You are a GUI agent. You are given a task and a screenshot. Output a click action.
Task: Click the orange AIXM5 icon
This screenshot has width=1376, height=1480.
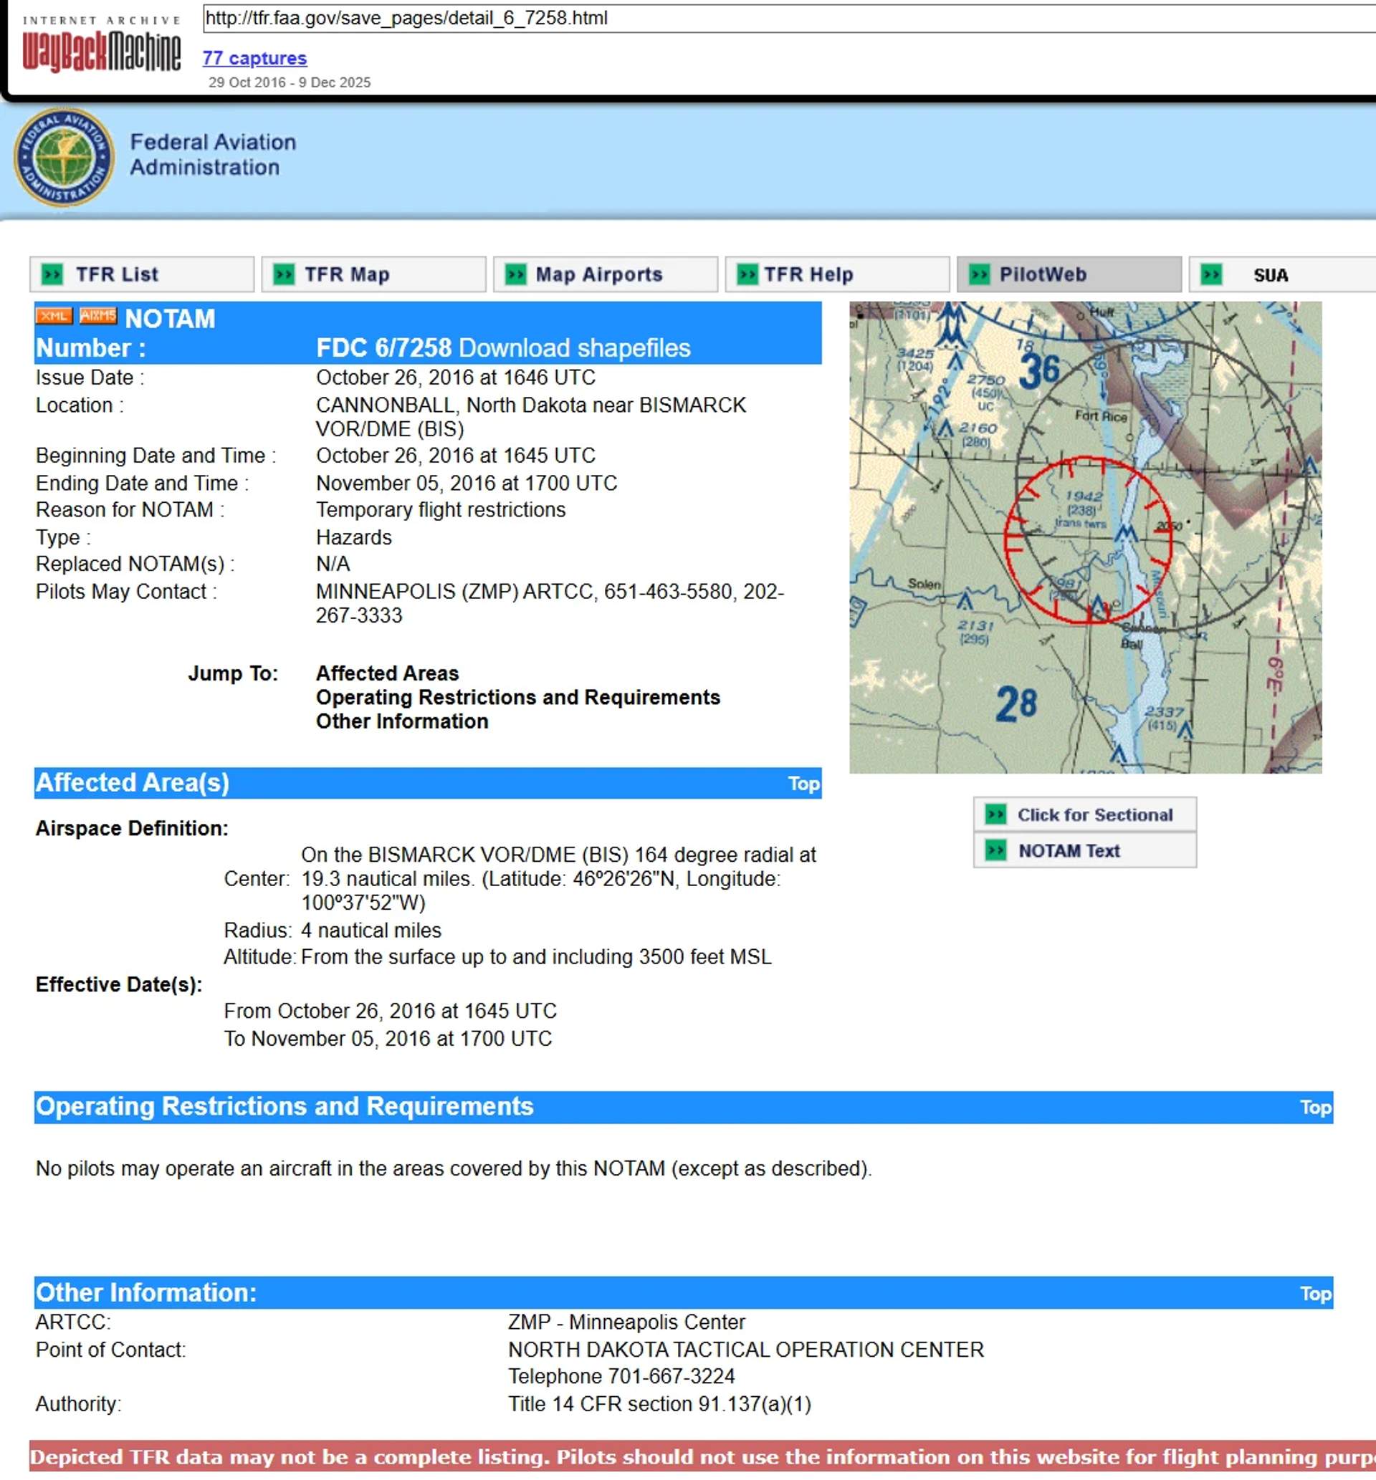[98, 315]
